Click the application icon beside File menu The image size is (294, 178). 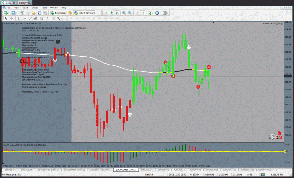[x=4, y=8]
